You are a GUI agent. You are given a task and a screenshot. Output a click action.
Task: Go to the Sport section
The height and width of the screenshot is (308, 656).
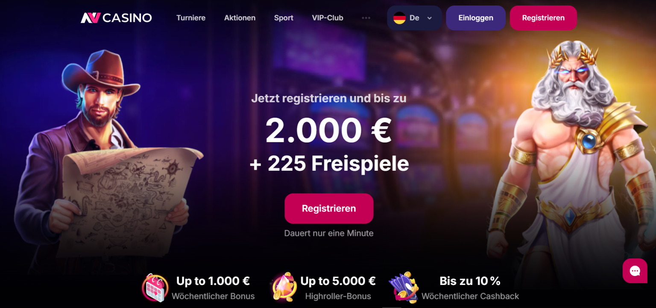tap(284, 18)
